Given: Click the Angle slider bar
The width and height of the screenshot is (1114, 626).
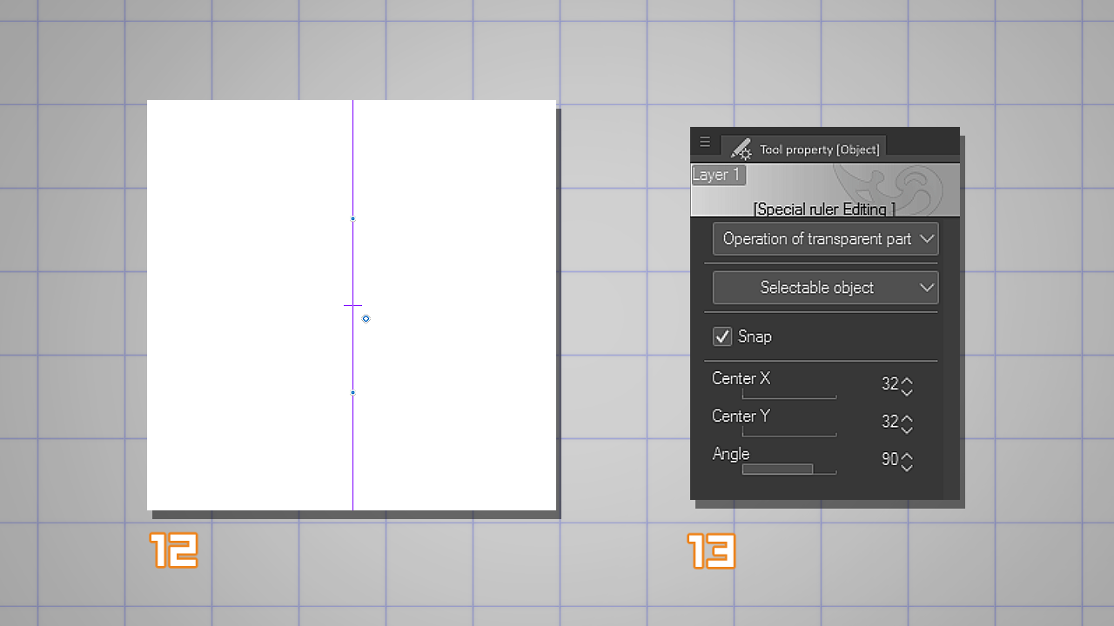Looking at the screenshot, I should click(x=789, y=469).
